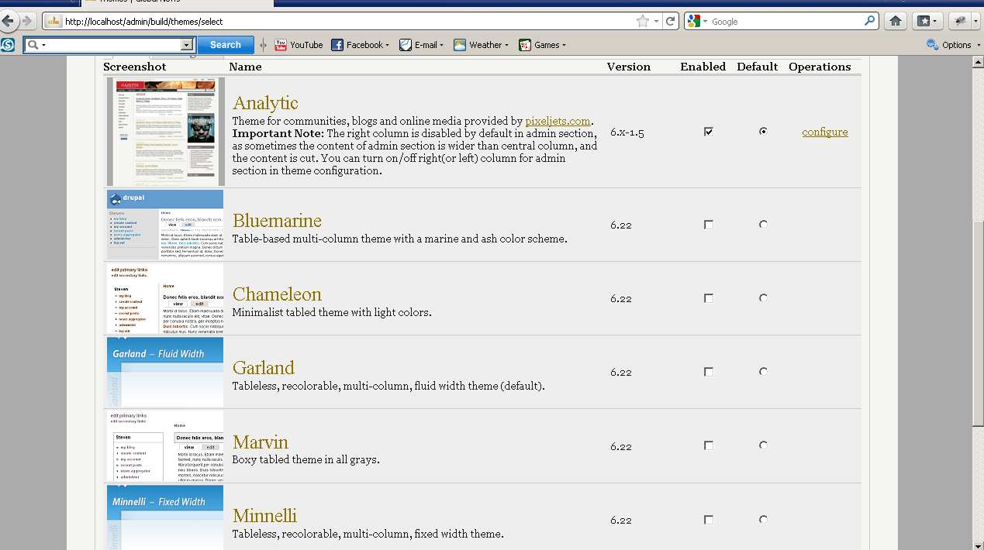The image size is (984, 550).
Task: Click the rightmost add-on toolbar icon
Action: [x=960, y=22]
